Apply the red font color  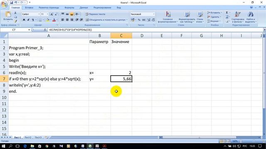coord(54,20)
